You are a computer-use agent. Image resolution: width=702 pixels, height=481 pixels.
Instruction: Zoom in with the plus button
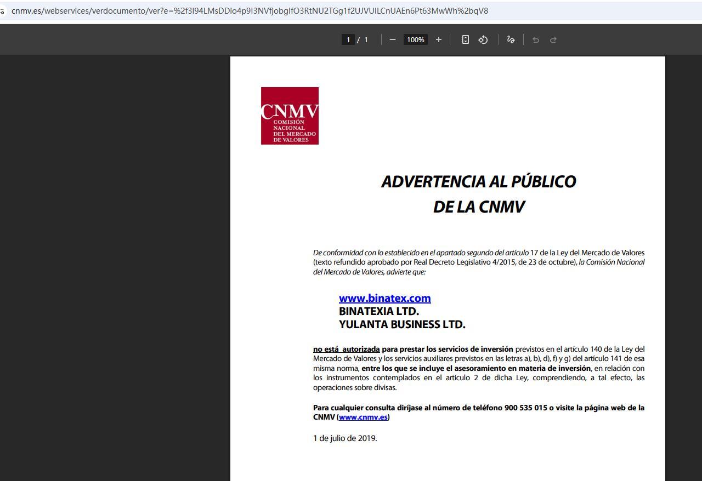point(438,39)
